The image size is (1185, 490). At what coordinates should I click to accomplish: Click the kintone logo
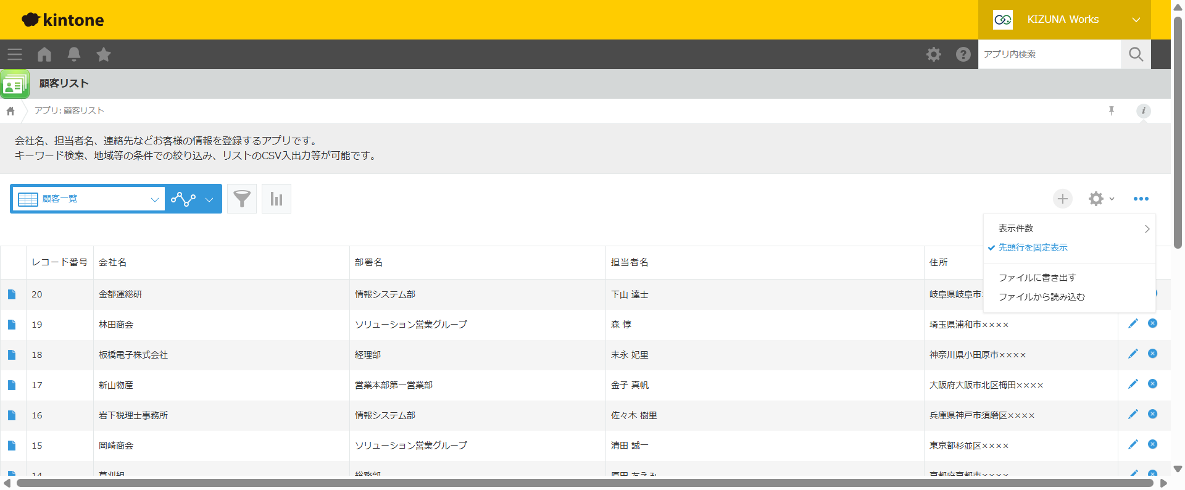click(63, 20)
